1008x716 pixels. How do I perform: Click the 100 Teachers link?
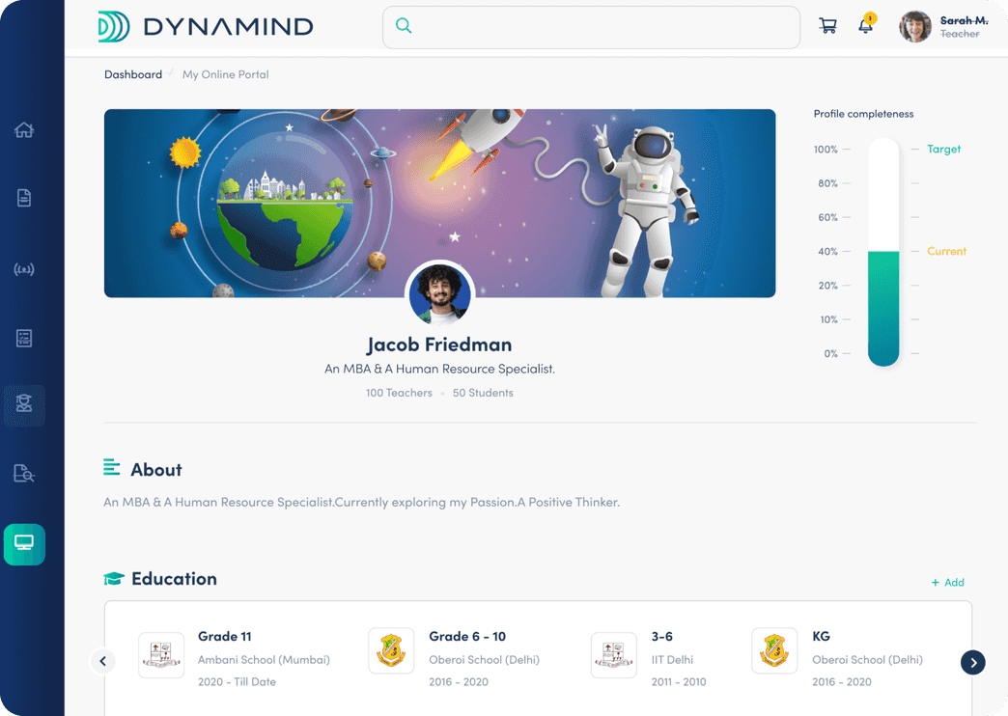tap(399, 393)
